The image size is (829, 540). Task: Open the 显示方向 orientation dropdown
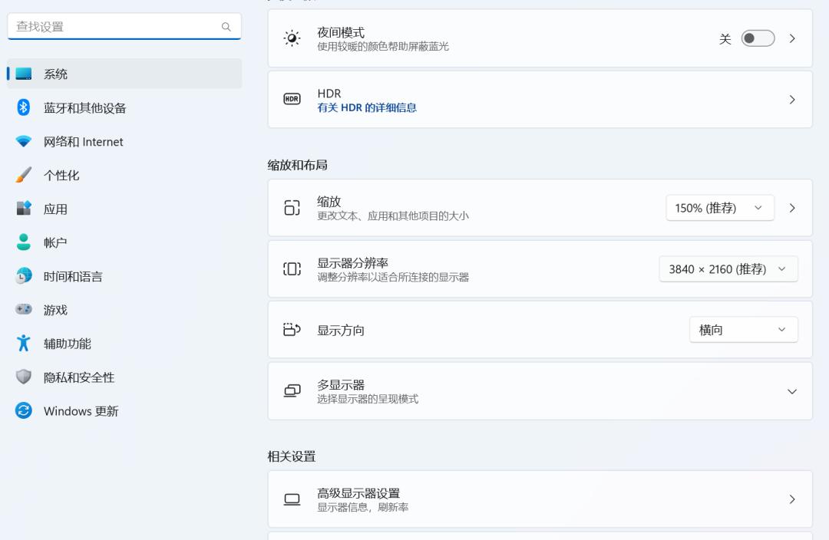pos(742,329)
